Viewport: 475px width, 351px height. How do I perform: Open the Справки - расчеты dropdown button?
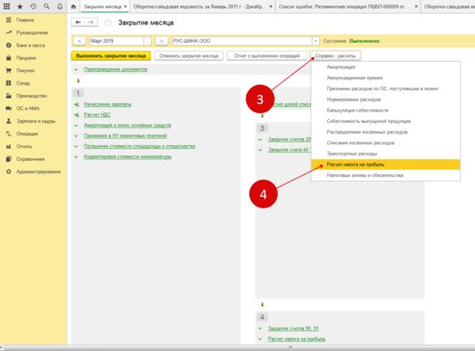click(335, 57)
